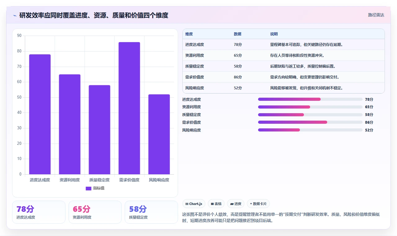Click the 风险响应度 bar in the chart
This screenshot has height=236, width=397.
point(159,134)
